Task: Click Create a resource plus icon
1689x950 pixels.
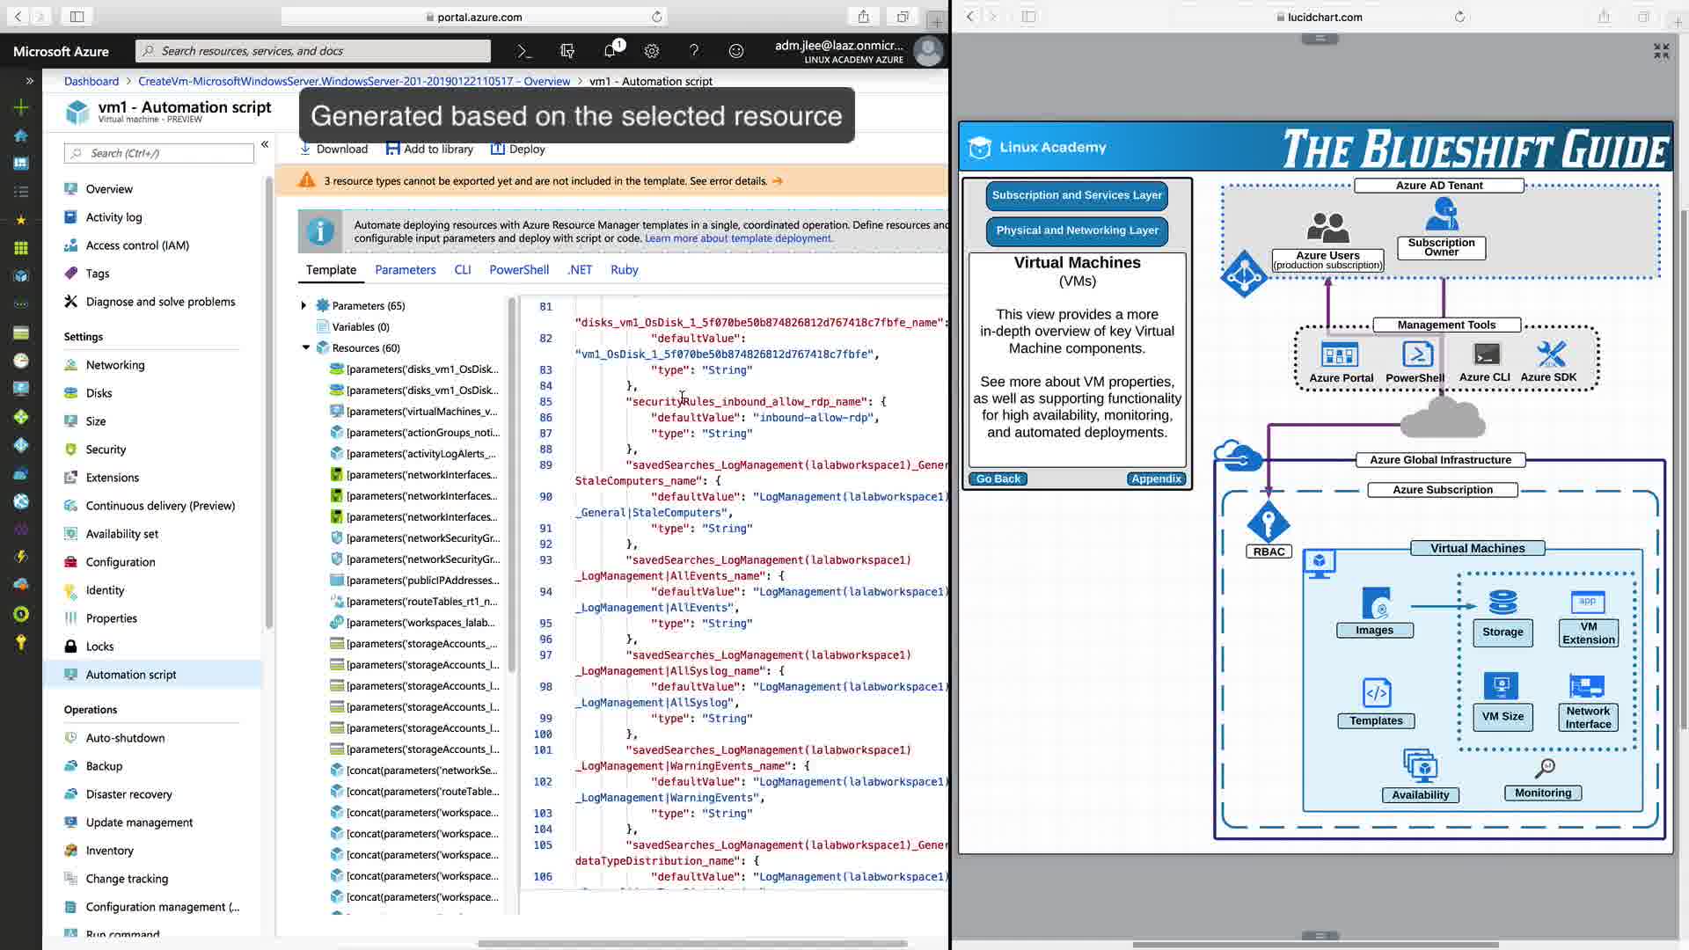Action: click(x=21, y=107)
